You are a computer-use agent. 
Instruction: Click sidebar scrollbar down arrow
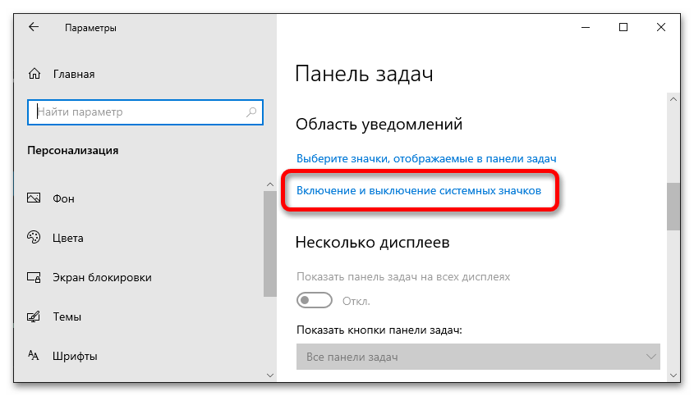(x=270, y=376)
